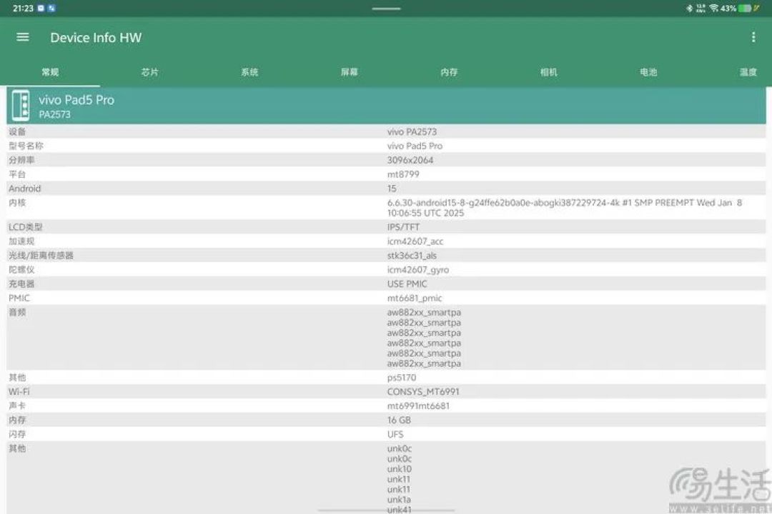
Task: Select flash storage value UFS
Action: (395, 435)
